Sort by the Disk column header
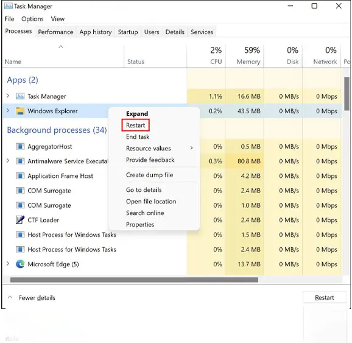Screen dimensions: 352x343 point(283,56)
